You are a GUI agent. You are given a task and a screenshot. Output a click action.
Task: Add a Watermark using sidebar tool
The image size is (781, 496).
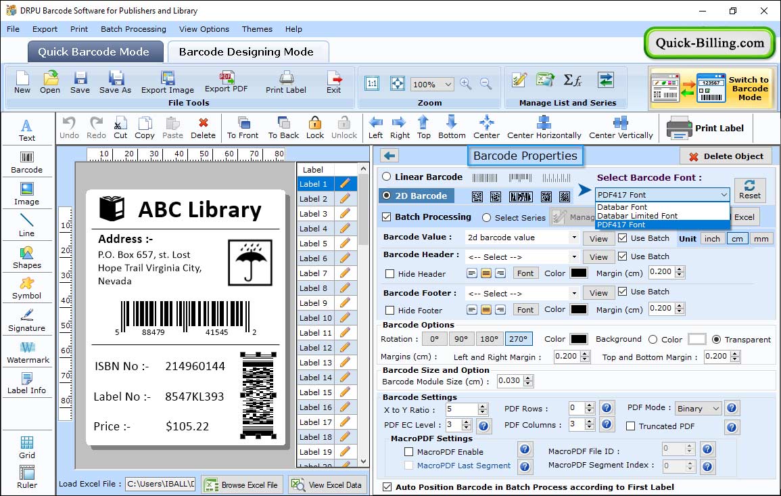coord(28,353)
